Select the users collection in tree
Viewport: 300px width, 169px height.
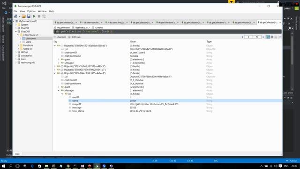tap(28, 42)
